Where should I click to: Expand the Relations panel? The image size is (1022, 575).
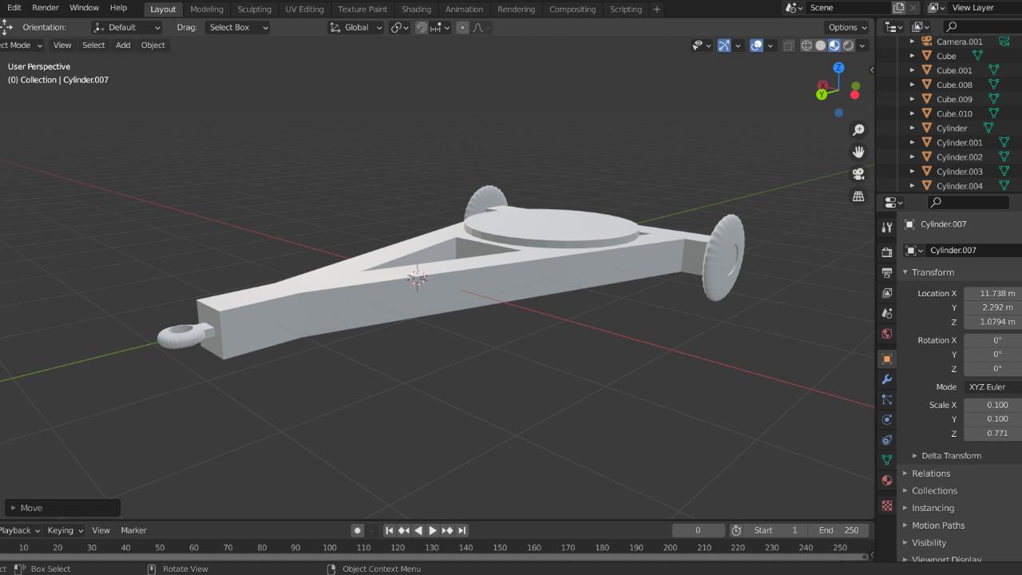931,473
